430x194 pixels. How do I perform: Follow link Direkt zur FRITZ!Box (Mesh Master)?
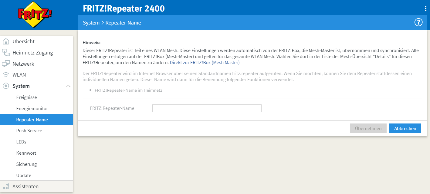coord(205,63)
